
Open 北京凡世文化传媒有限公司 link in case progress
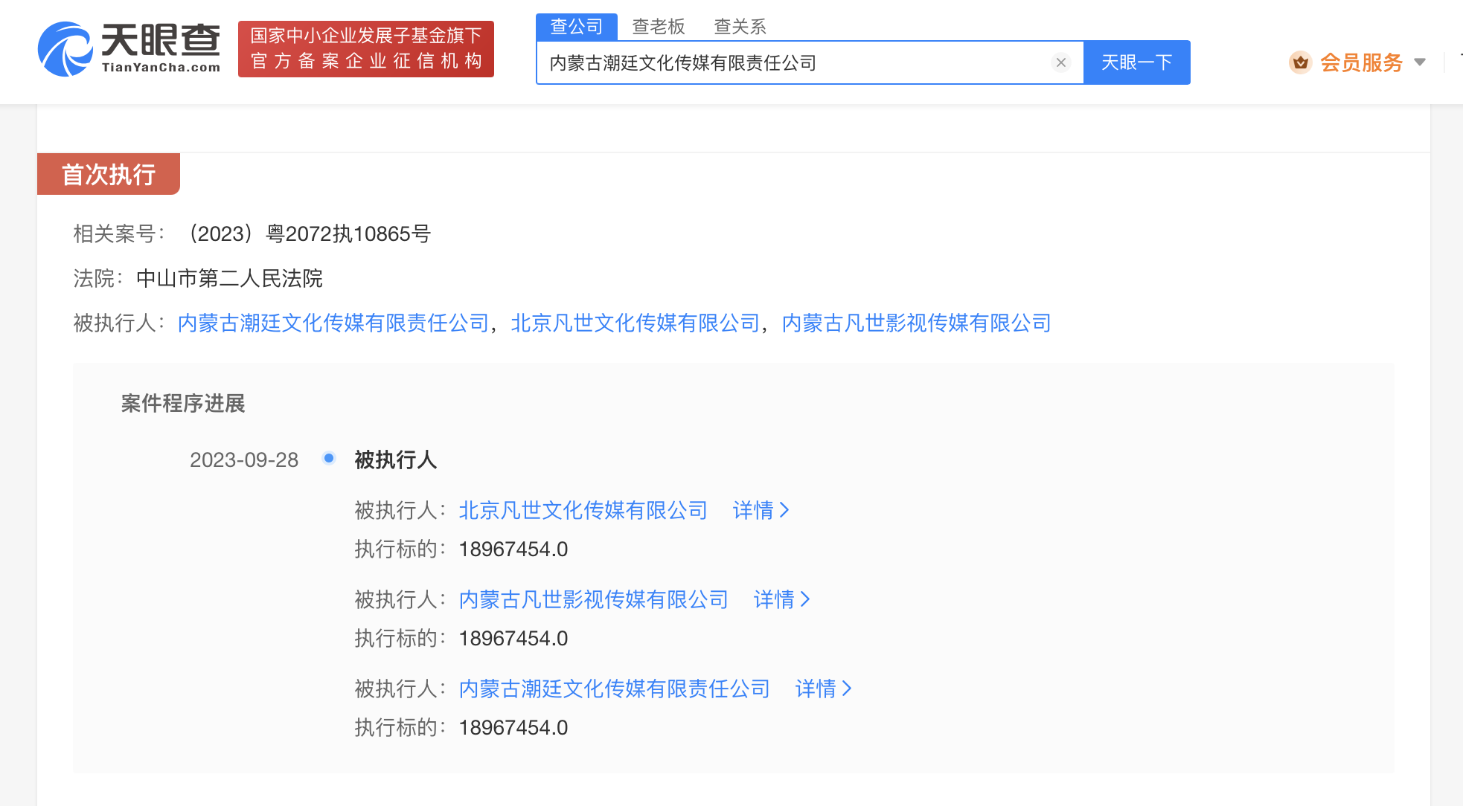583,510
